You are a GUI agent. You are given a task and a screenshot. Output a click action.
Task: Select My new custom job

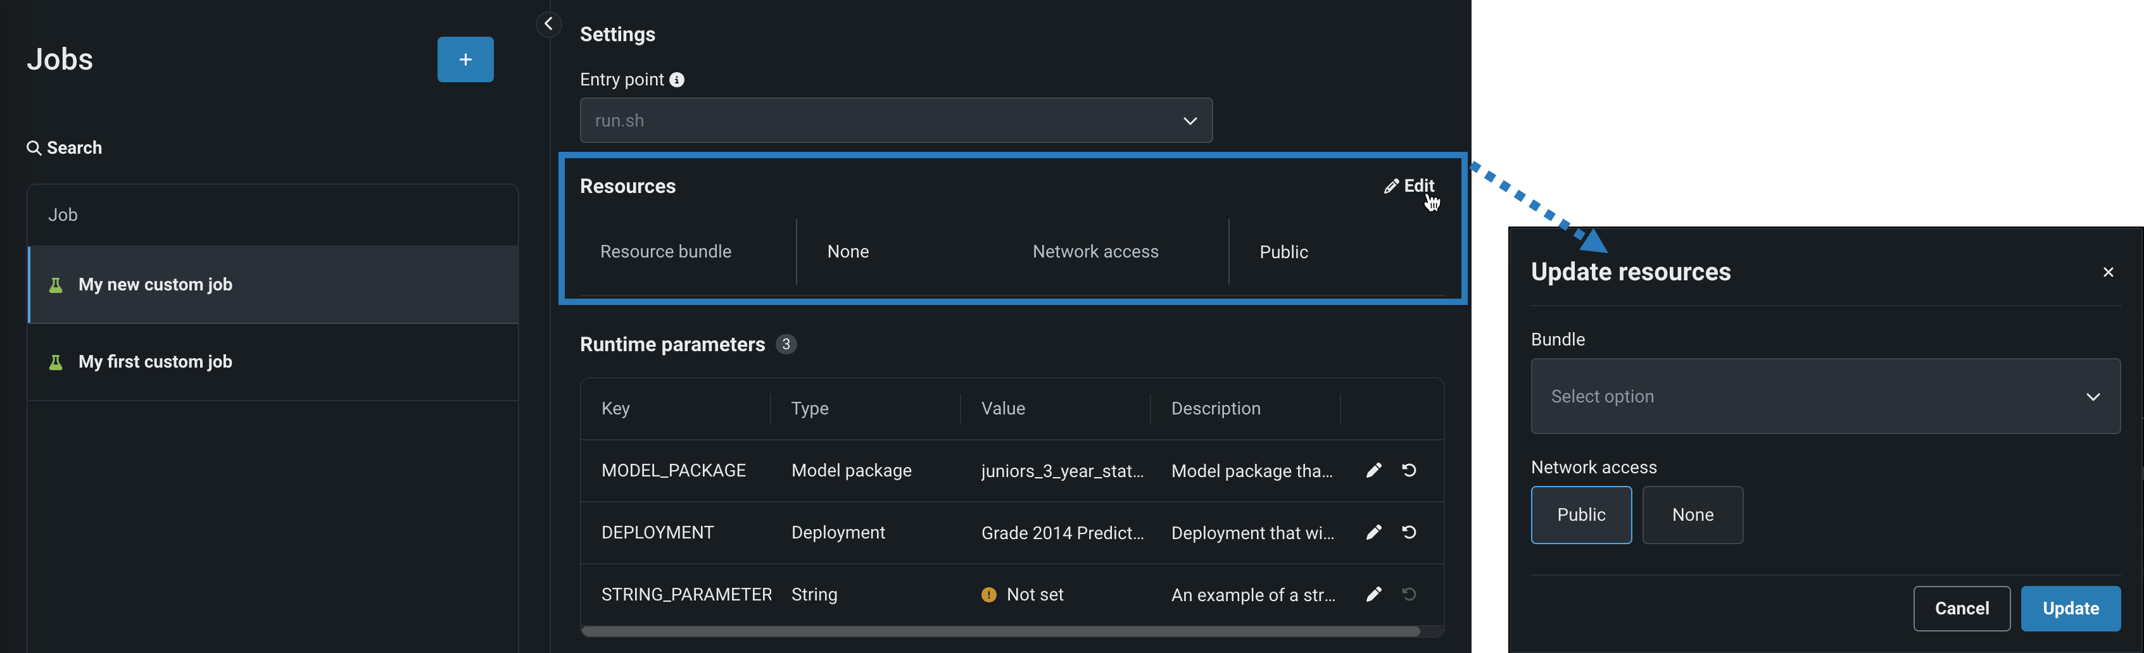154,285
